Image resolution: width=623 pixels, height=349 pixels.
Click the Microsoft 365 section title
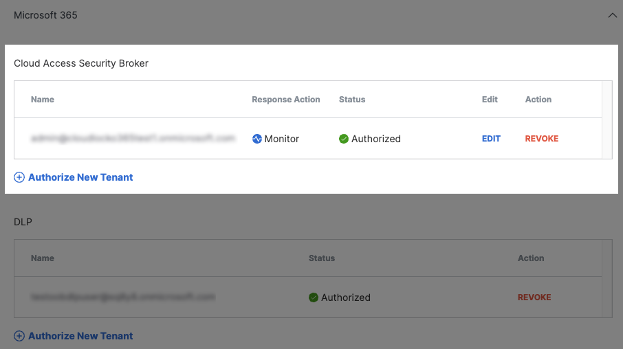point(45,15)
